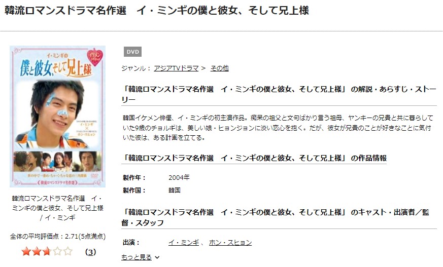Click the first rating star
Image resolution: width=443 pixels, height=267 pixels.
point(26,251)
